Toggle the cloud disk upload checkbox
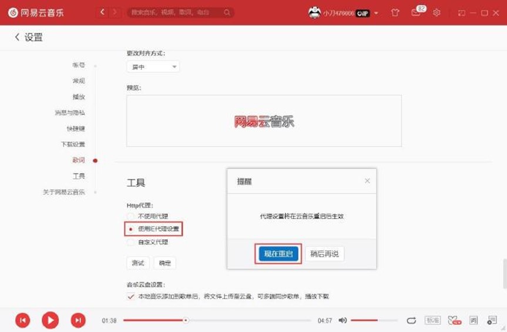Screen dimensions: 507x332 point(130,296)
